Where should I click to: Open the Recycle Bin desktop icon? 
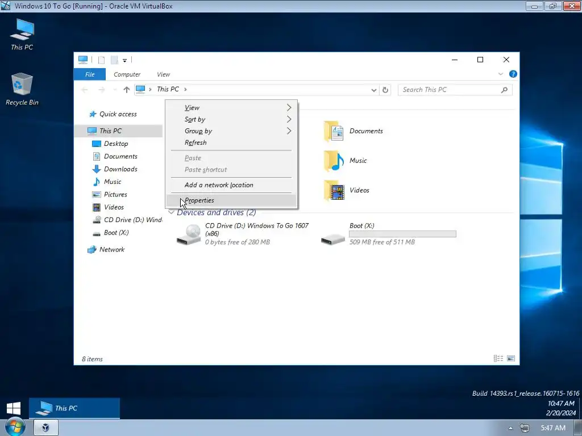22,89
